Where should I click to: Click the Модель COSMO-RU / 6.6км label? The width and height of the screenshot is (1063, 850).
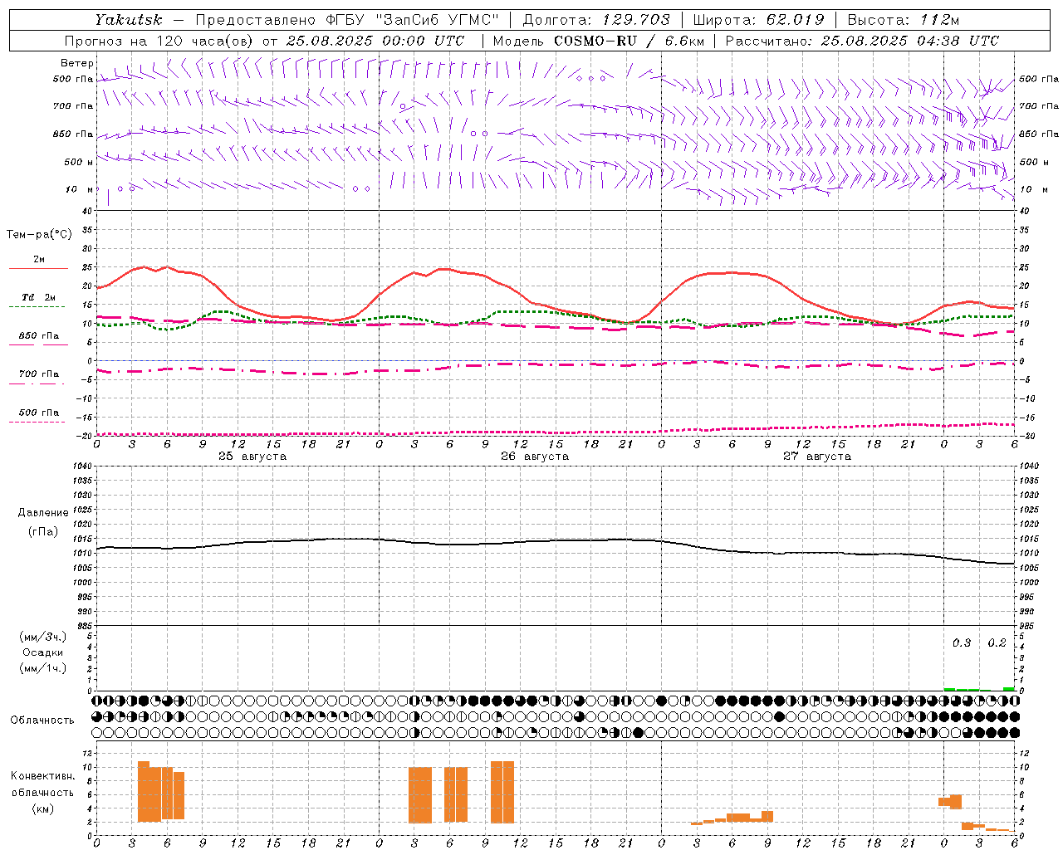[x=598, y=41]
